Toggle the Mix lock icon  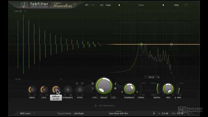(x=175, y=97)
